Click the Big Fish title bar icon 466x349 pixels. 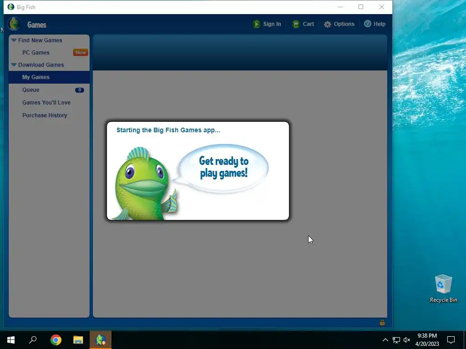click(11, 7)
